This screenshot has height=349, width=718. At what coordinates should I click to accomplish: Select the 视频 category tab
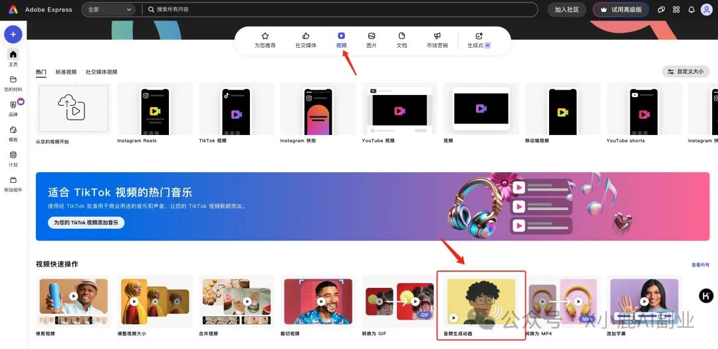[341, 41]
